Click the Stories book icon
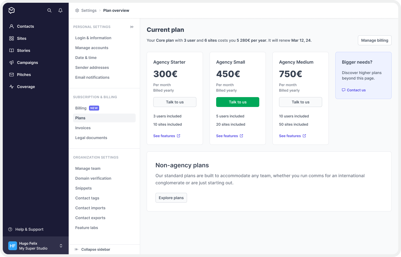The width and height of the screenshot is (401, 257). click(x=12, y=50)
